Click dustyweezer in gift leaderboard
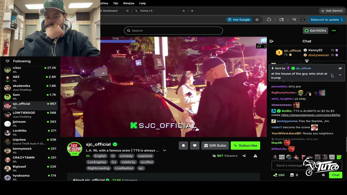The height and width of the screenshot is (195, 347). pyautogui.click(x=319, y=55)
